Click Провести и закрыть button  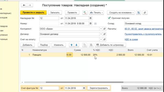coord(33,13)
